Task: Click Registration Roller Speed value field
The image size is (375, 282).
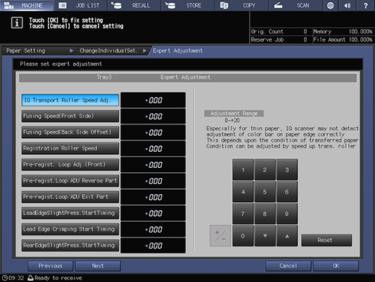Action: (x=153, y=148)
